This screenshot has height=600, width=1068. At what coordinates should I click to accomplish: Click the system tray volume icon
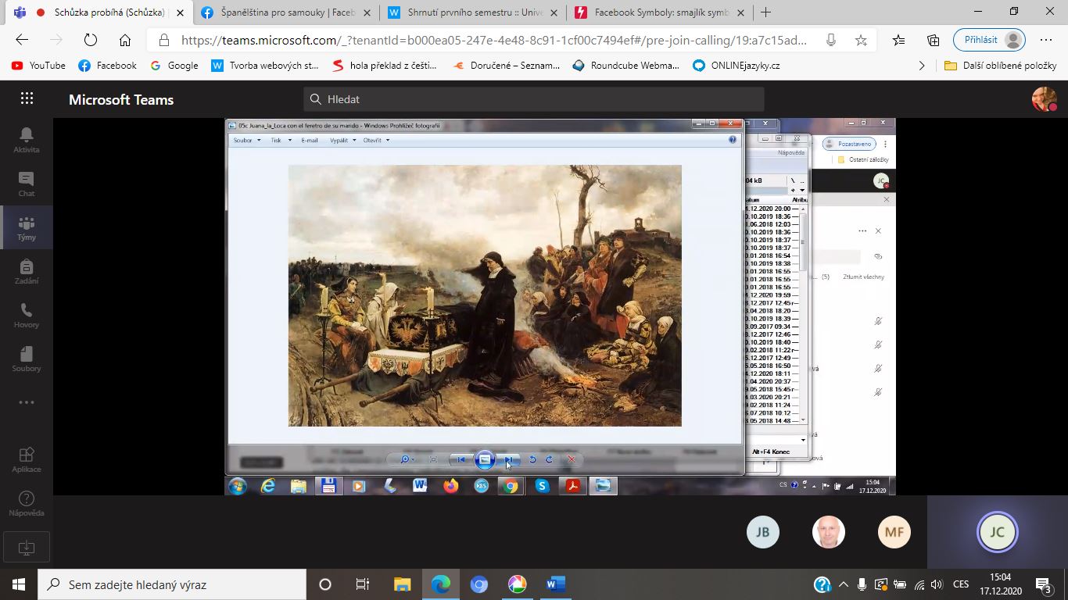click(x=937, y=584)
